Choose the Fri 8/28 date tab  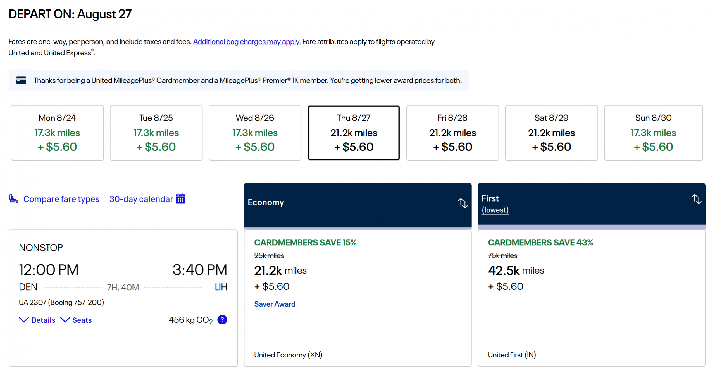click(452, 133)
